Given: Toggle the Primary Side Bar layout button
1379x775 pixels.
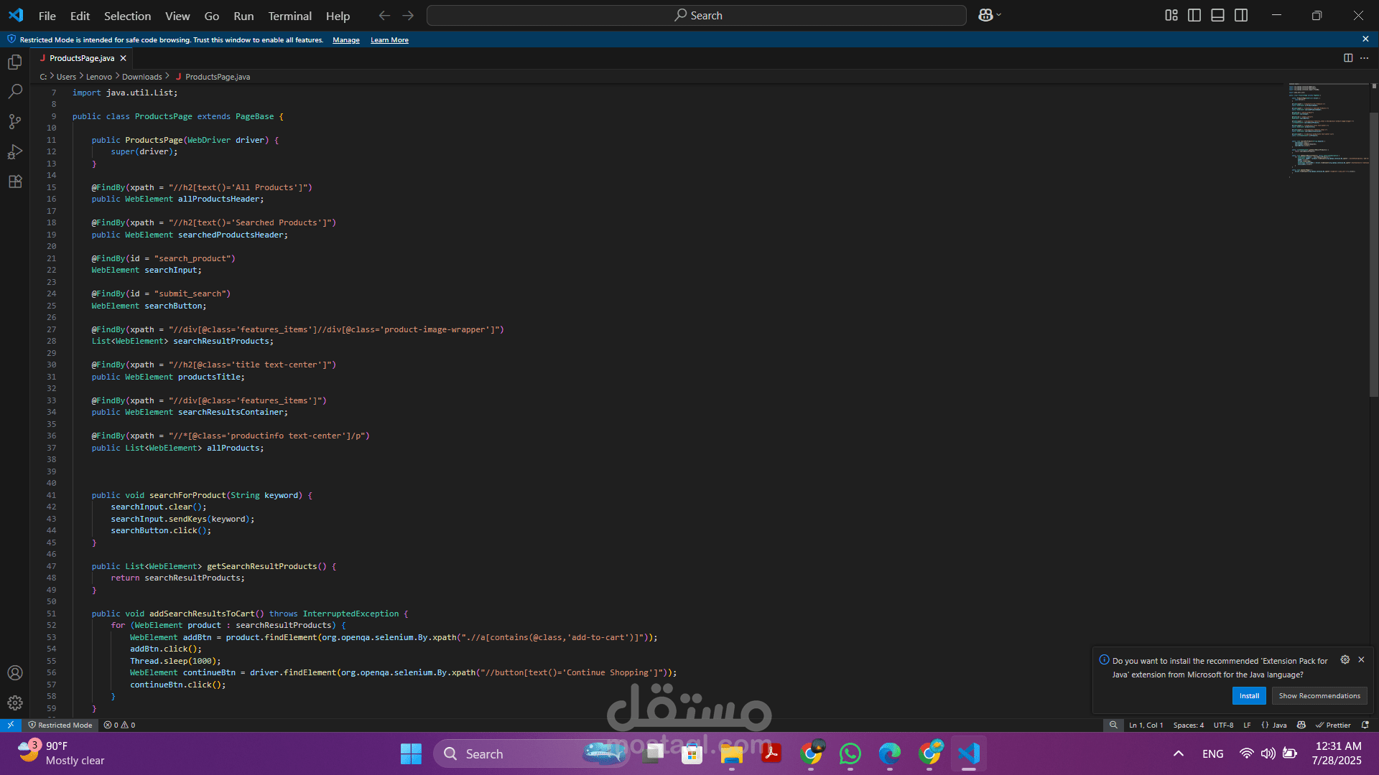Looking at the screenshot, I should point(1194,15).
